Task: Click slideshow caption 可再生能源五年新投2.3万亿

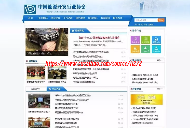Action: [39, 53]
